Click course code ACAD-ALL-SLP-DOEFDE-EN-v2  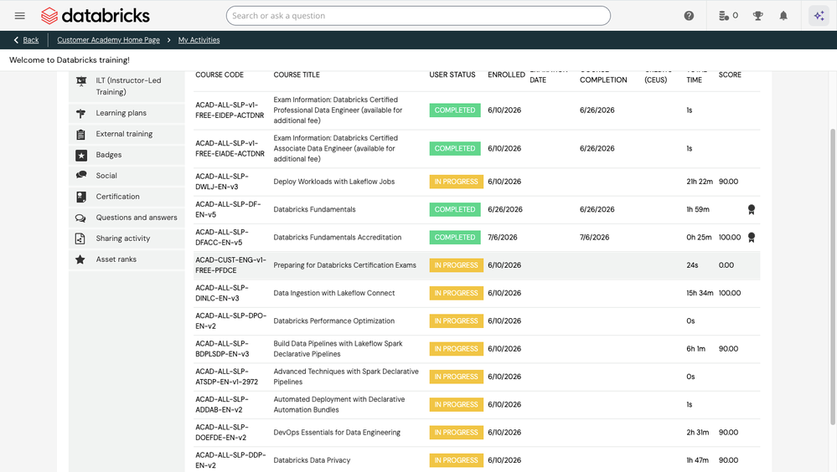coord(221,433)
